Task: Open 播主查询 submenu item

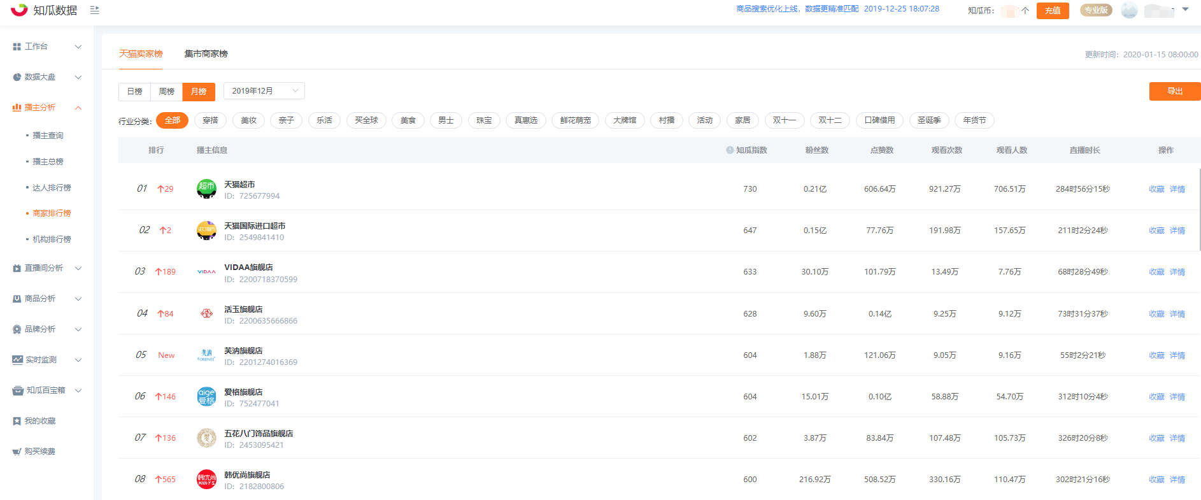Action: coord(48,136)
